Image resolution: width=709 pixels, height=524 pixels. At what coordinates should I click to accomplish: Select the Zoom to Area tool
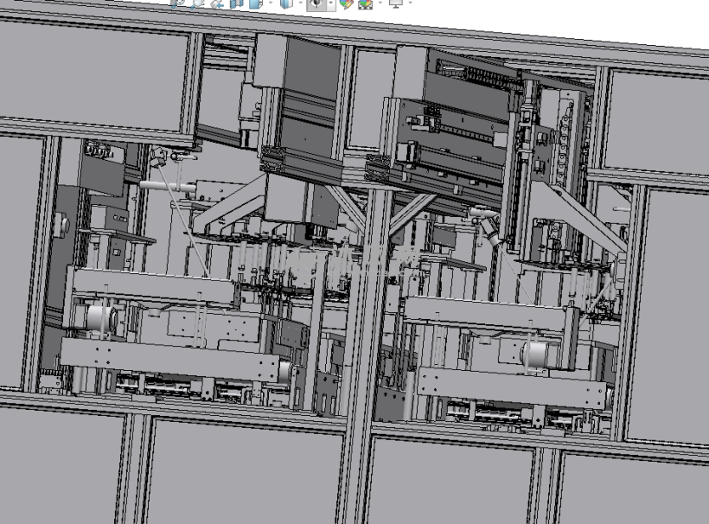coord(195,3)
